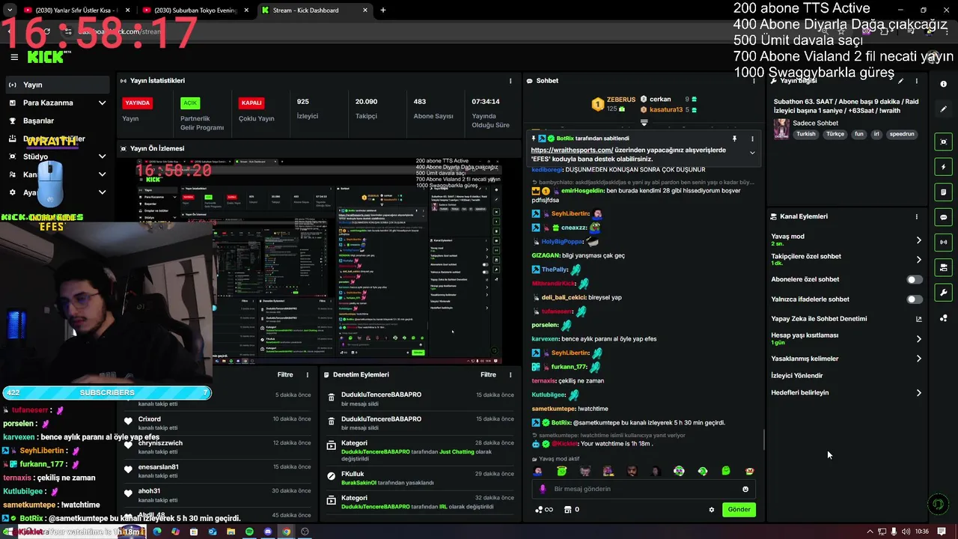Viewport: 958px width, 539px height.
Task: Select Yayın in the sidebar
Action: 58,85
